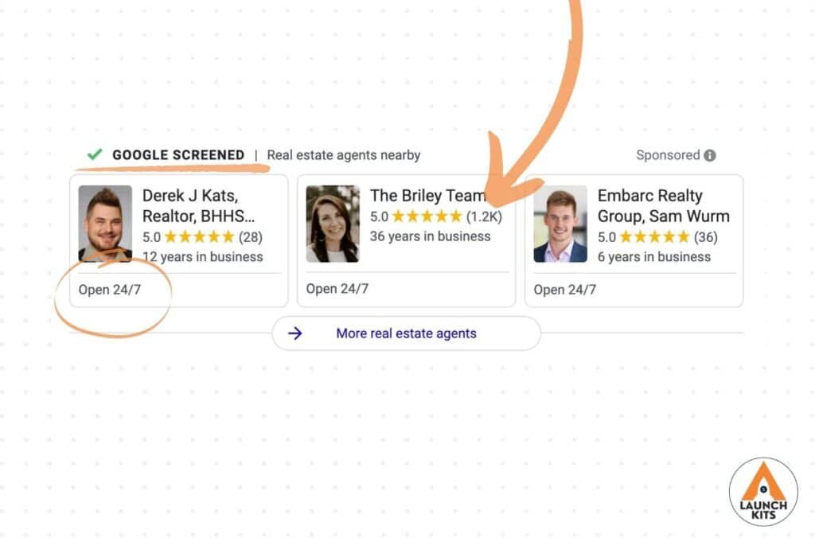Open The Briley Team profile photo
Image resolution: width=815 pixels, height=538 pixels.
coord(333,224)
